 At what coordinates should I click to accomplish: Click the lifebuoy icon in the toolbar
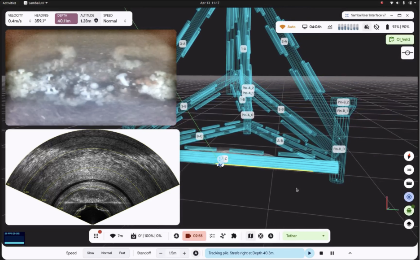(x=261, y=236)
